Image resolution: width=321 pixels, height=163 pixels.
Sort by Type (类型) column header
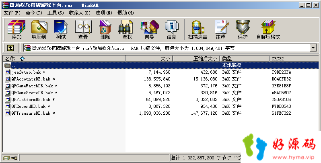[x=245, y=59]
